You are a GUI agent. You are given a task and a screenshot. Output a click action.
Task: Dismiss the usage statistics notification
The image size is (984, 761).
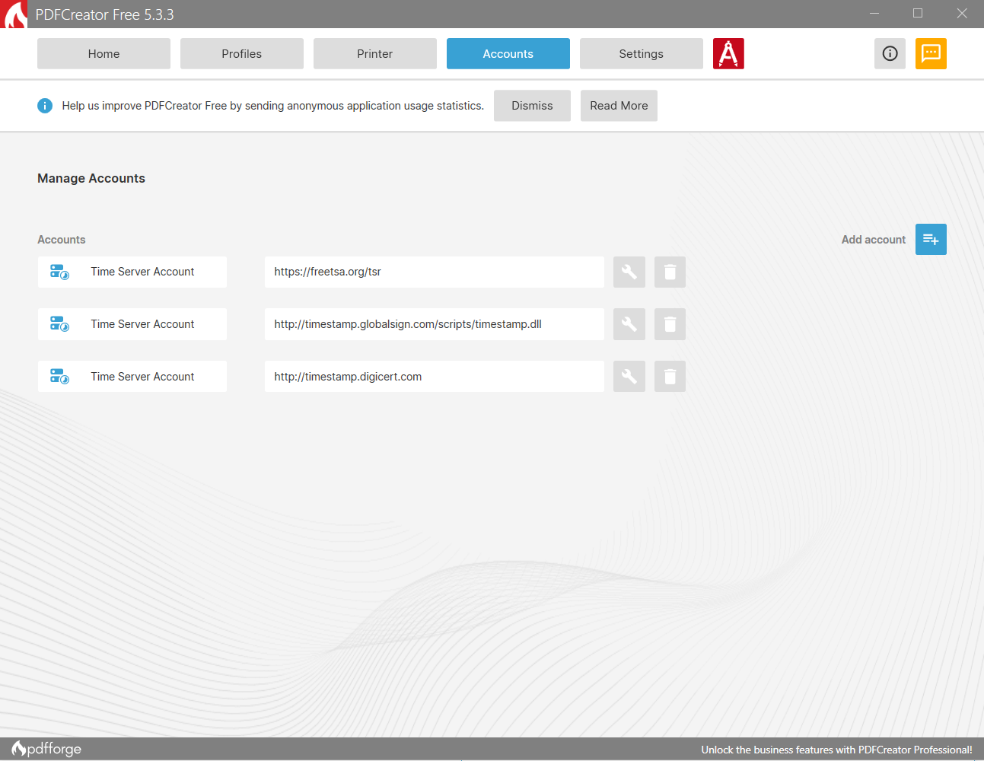click(532, 105)
